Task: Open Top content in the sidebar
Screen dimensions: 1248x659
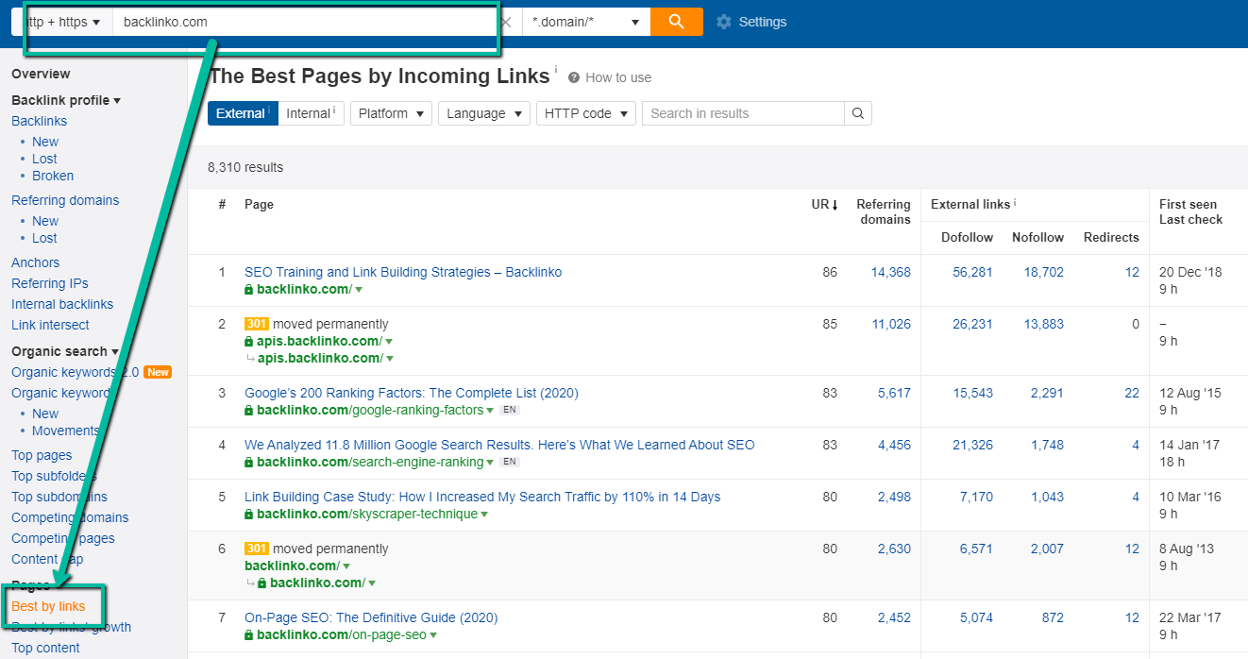Action: coord(45,648)
